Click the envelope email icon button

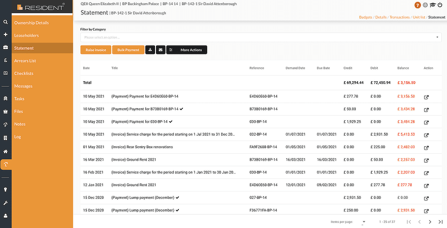[x=161, y=50]
